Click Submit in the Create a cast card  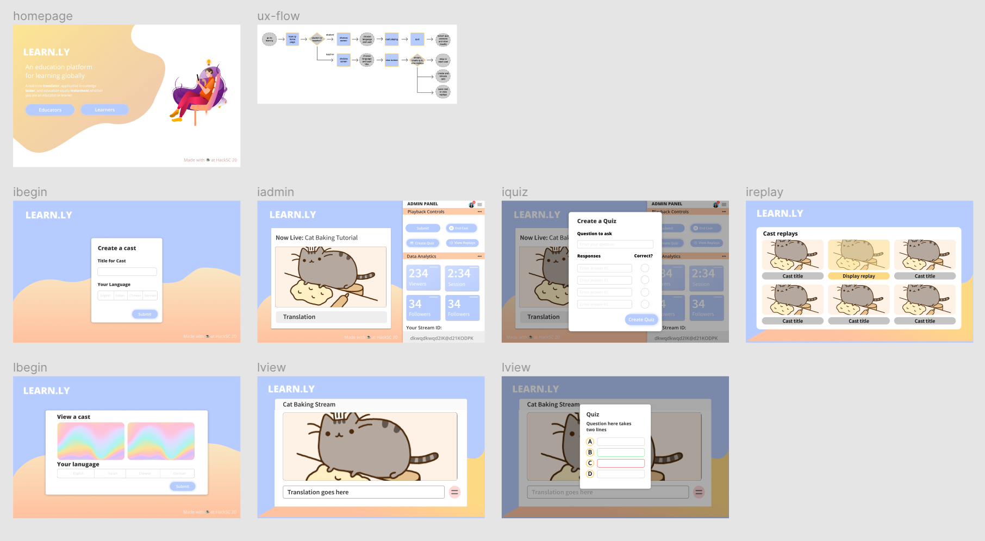tap(145, 314)
